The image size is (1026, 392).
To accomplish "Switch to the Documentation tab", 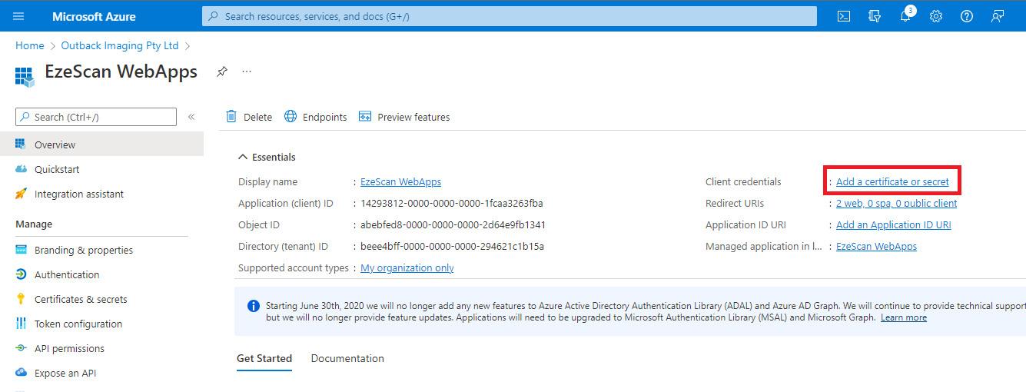I will pos(347,358).
